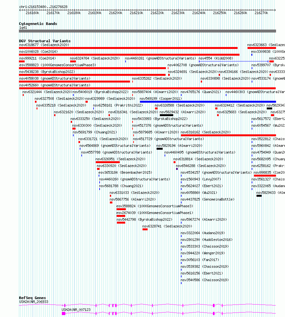Screen dimensions: 285x317
Task: Click the nsv4058038 (gnomADStructuralVariants) label
Action: coord(55,78)
